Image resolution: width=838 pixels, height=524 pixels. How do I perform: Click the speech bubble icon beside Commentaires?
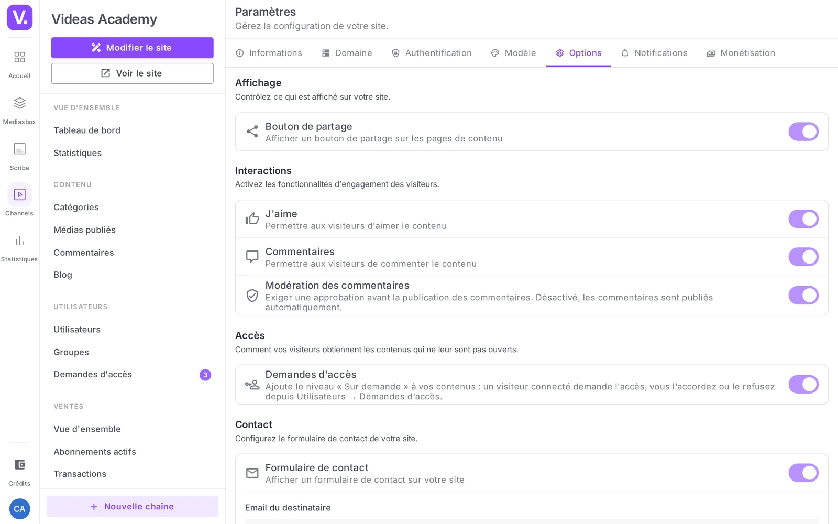point(252,256)
